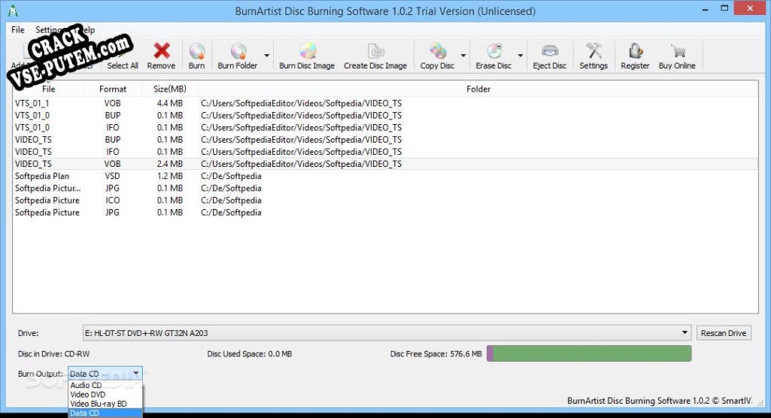Image resolution: width=771 pixels, height=418 pixels.
Task: Expand the Erase Disc dropdown arrow
Action: click(521, 56)
